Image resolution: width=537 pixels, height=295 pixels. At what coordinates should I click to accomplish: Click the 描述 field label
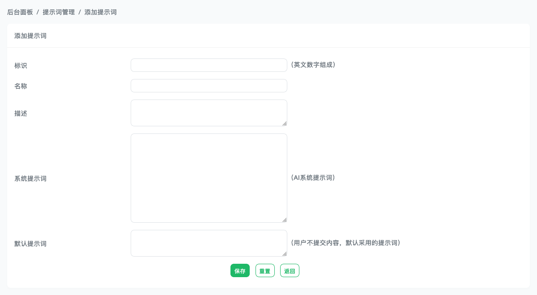21,113
